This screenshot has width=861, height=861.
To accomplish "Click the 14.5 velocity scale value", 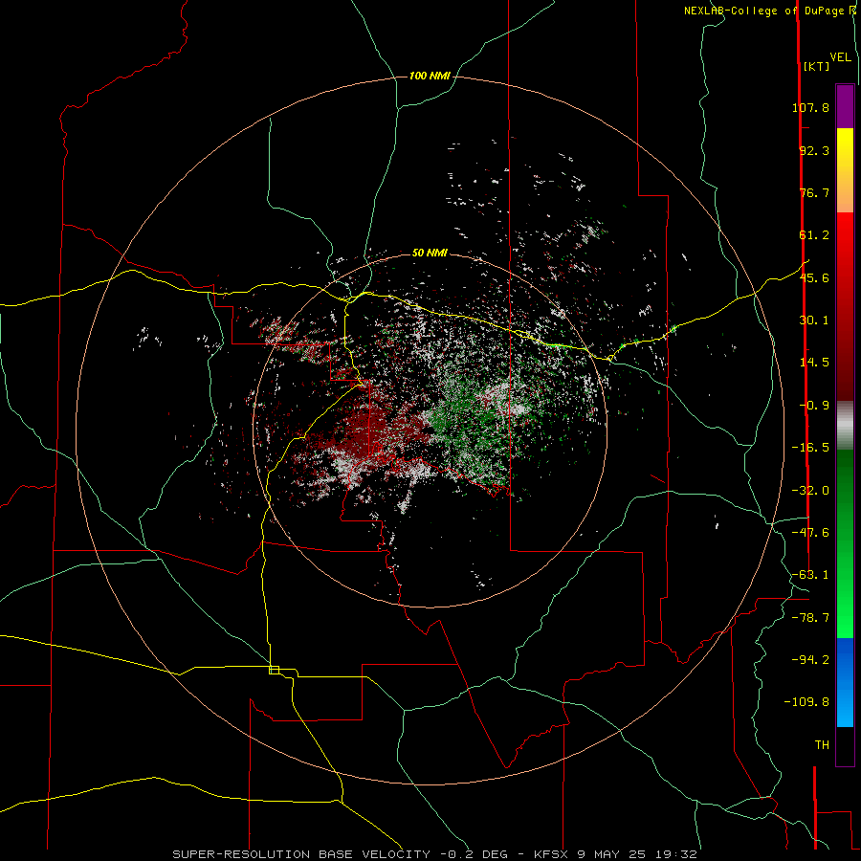I will click(814, 363).
